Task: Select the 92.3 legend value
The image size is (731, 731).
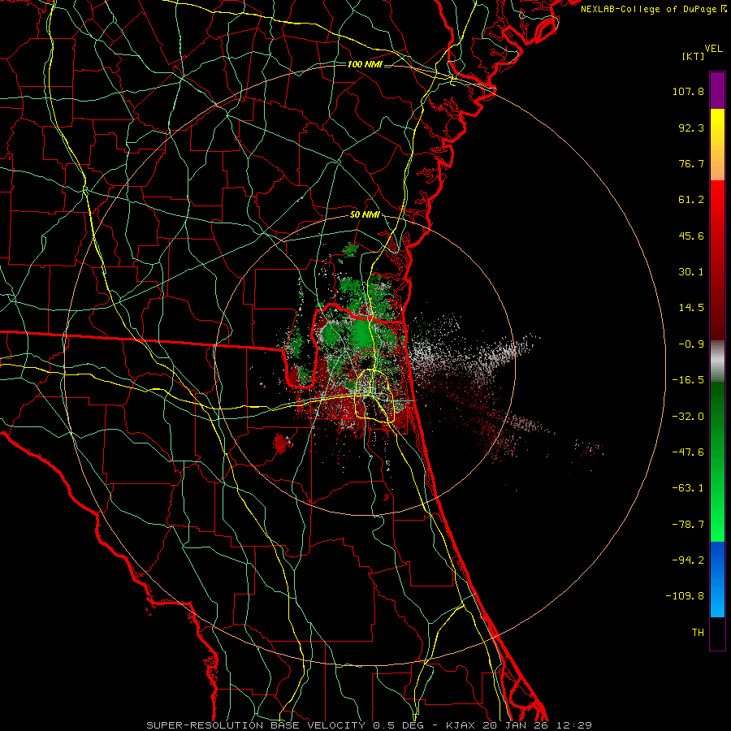Action: click(691, 128)
